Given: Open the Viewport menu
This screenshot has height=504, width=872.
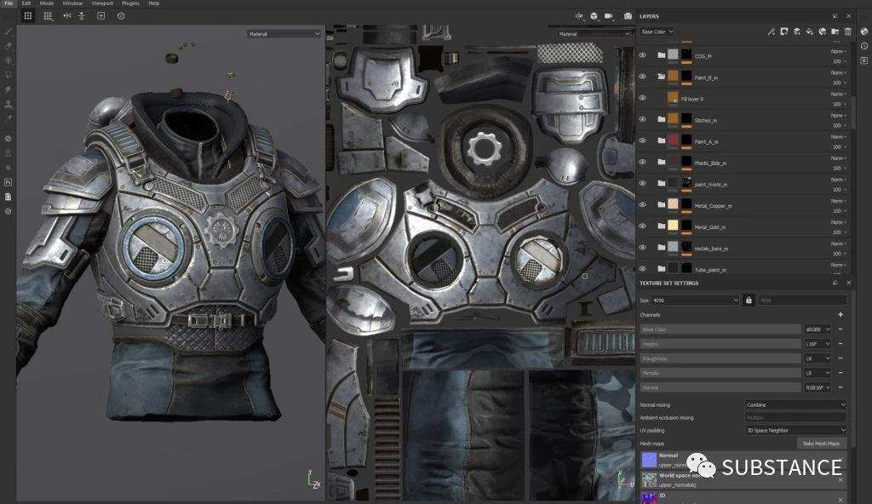Looking at the screenshot, I should [102, 3].
